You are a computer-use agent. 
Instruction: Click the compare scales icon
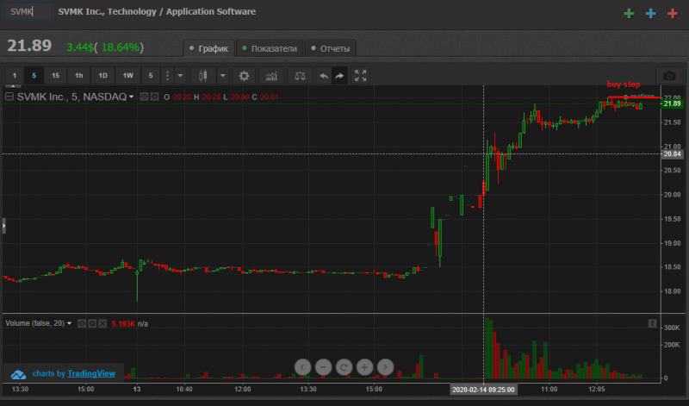300,76
